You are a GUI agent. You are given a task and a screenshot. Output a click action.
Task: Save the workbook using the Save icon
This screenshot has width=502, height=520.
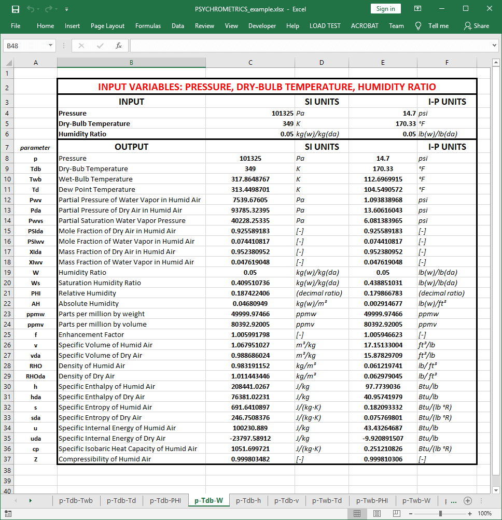tap(15, 9)
